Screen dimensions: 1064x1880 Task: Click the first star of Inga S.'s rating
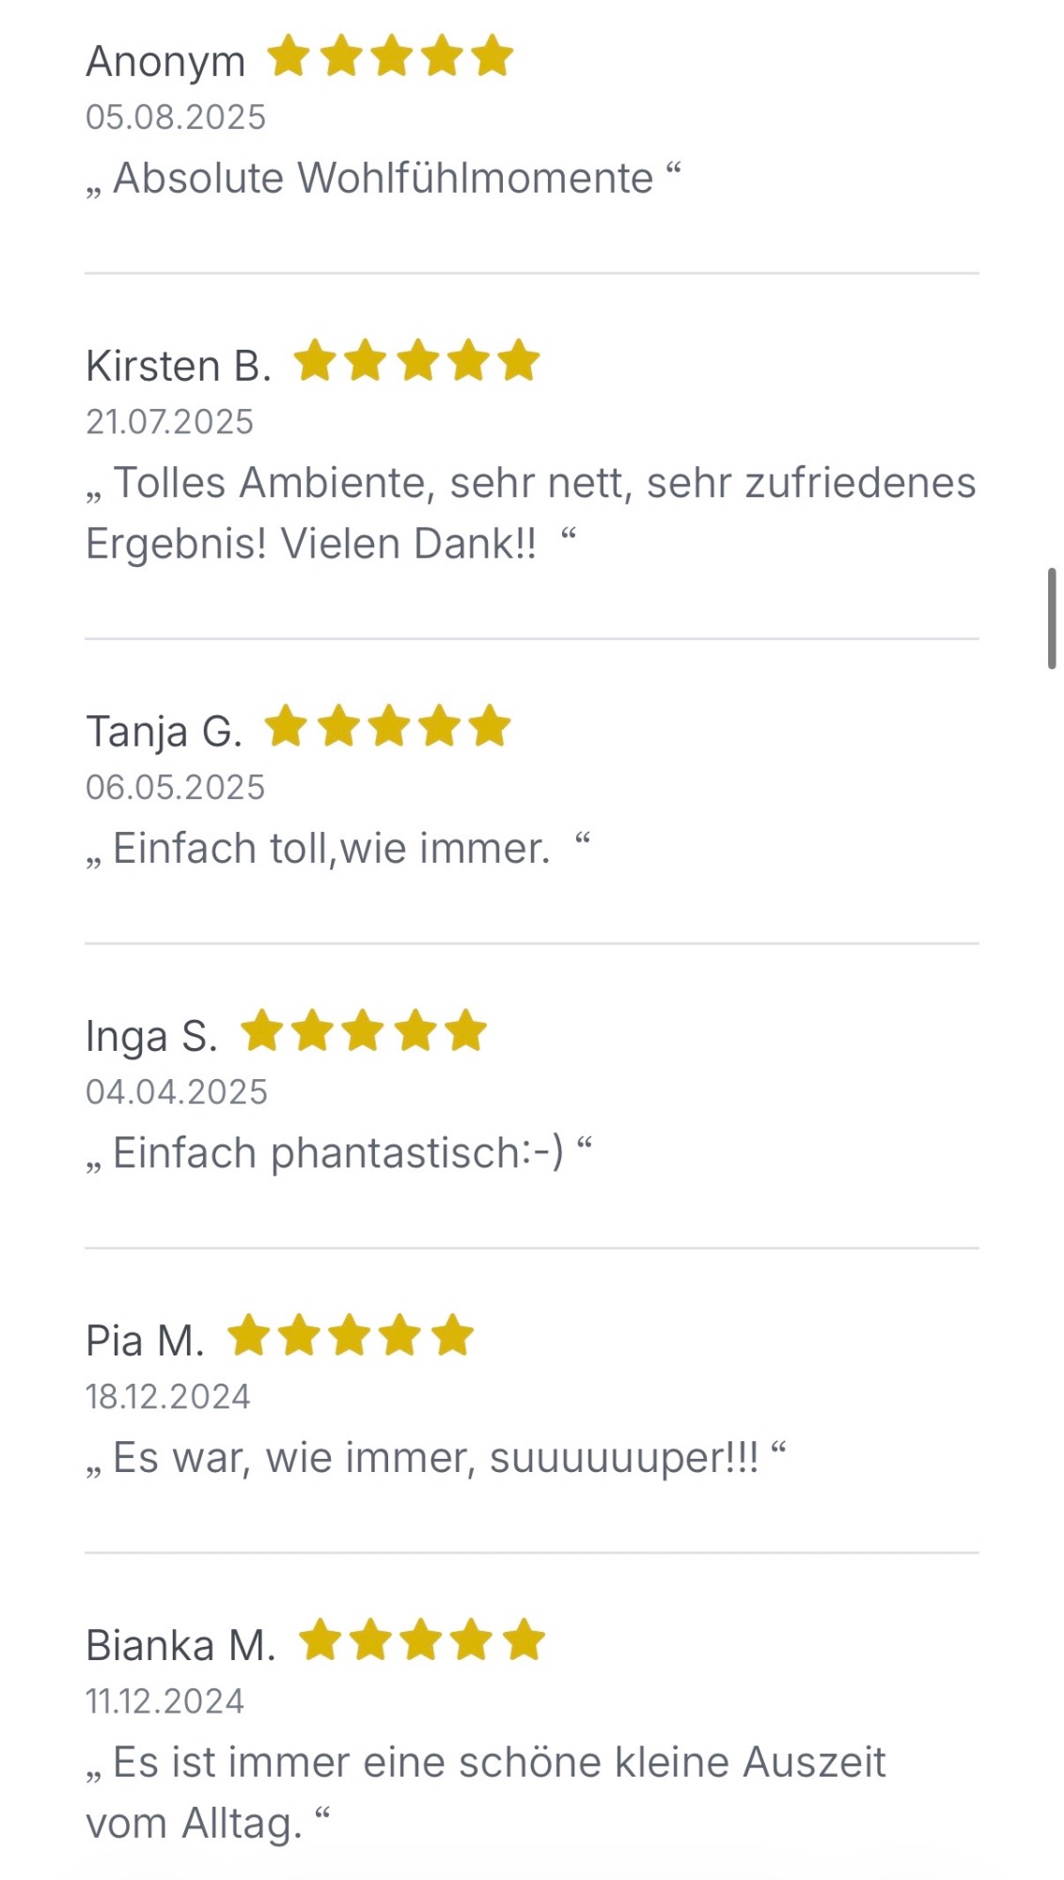coord(262,1031)
